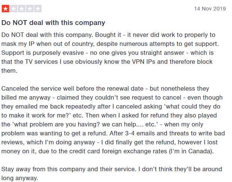Click the words '(I'm in Canada)'
Viewport: 232px width, 182px height.
pyautogui.click(x=191, y=151)
